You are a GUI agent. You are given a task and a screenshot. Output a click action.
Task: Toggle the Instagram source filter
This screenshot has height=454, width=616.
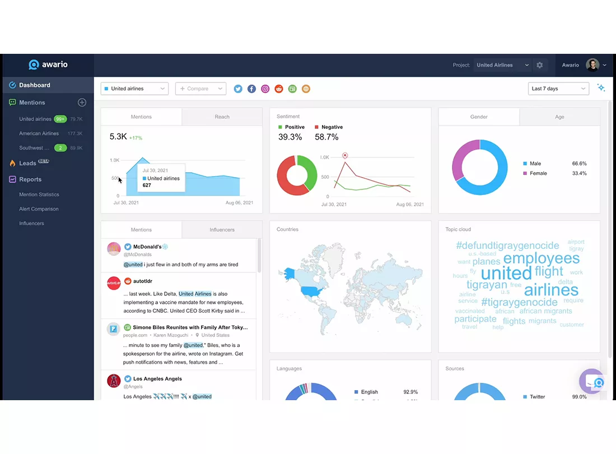[x=265, y=89]
